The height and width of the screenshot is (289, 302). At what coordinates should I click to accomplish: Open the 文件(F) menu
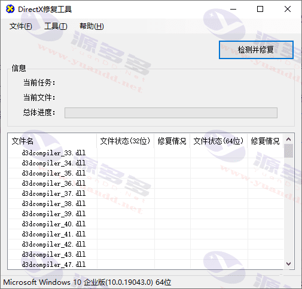click(x=20, y=26)
